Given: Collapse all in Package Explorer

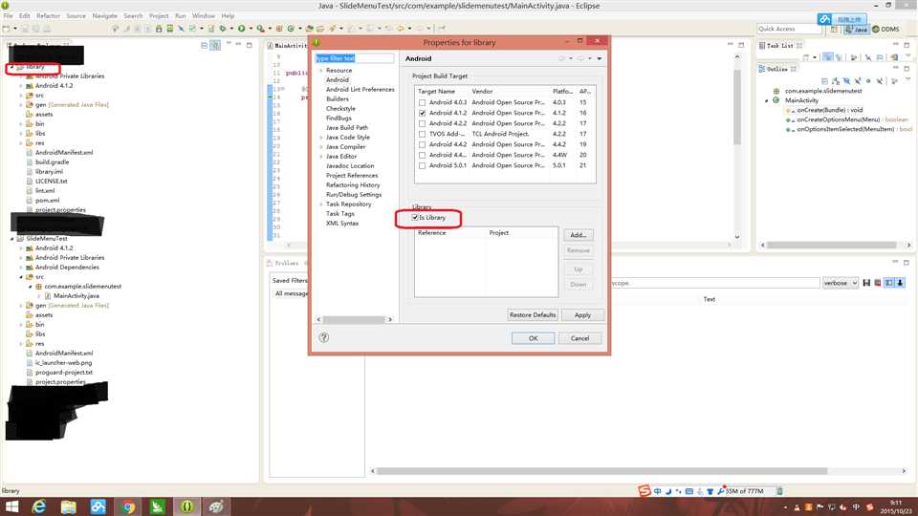Looking at the screenshot, I should 205,45.
